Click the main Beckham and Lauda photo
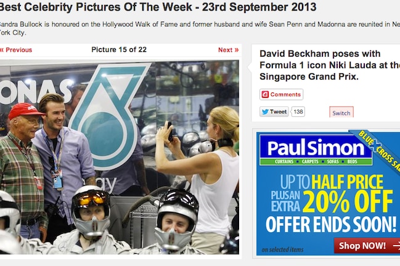Image resolution: width=400 pixels, height=266 pixels. click(120, 157)
